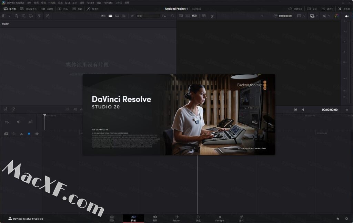The width and height of the screenshot is (353, 223).
Task: Toggle the titles panel in top toolbar
Action: coord(77,9)
